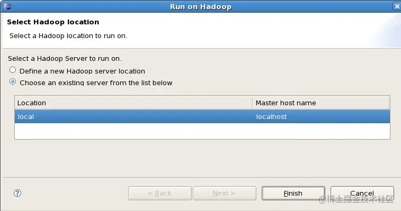Open the help question mark icon
The image size is (401, 211).
point(17,193)
